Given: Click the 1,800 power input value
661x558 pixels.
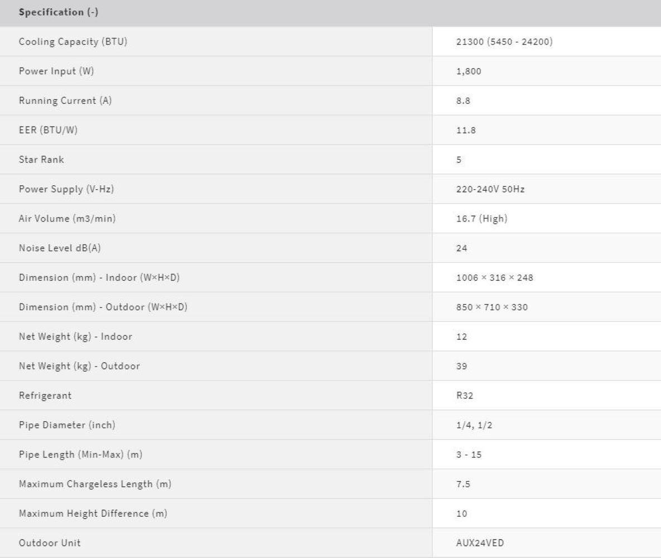Looking at the screenshot, I should click(469, 71).
